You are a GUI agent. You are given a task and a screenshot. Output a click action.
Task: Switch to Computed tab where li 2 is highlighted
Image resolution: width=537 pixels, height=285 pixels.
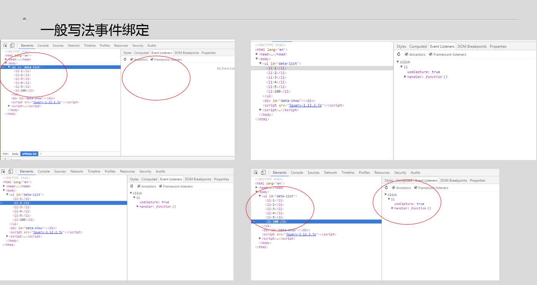click(x=149, y=179)
